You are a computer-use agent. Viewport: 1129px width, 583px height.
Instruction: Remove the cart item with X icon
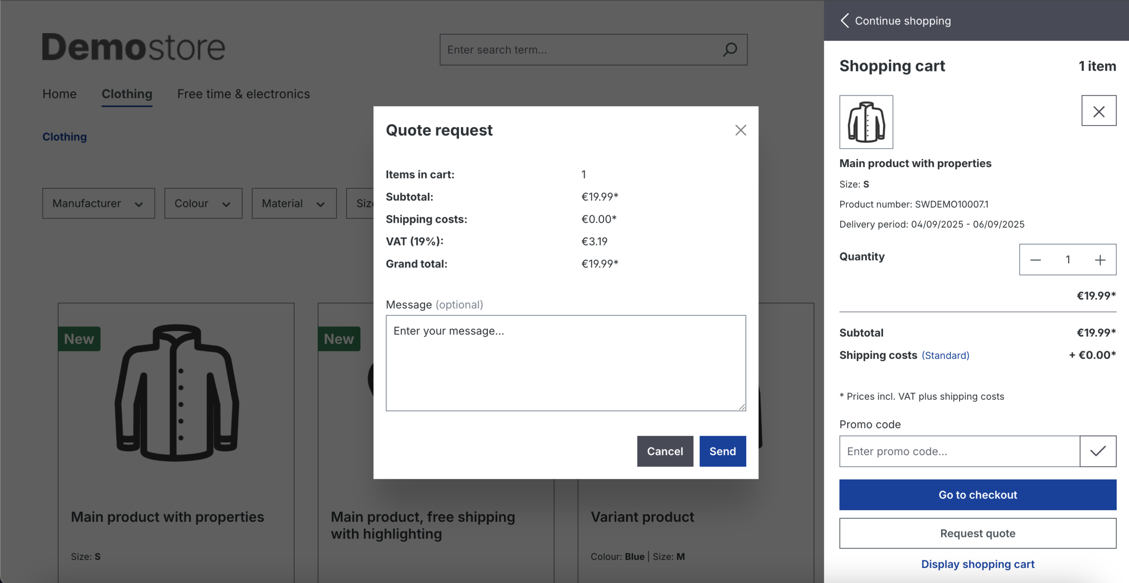(1099, 111)
